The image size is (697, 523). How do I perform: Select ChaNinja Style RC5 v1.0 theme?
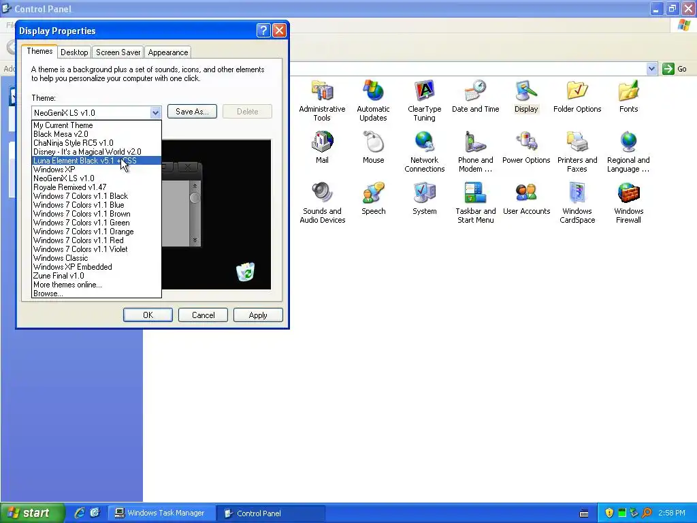point(97,143)
